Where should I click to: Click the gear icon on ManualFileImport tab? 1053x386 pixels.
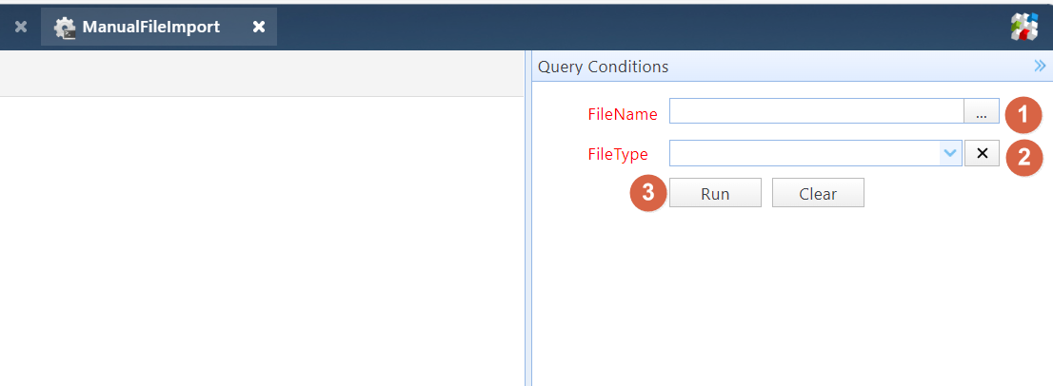coord(65,28)
